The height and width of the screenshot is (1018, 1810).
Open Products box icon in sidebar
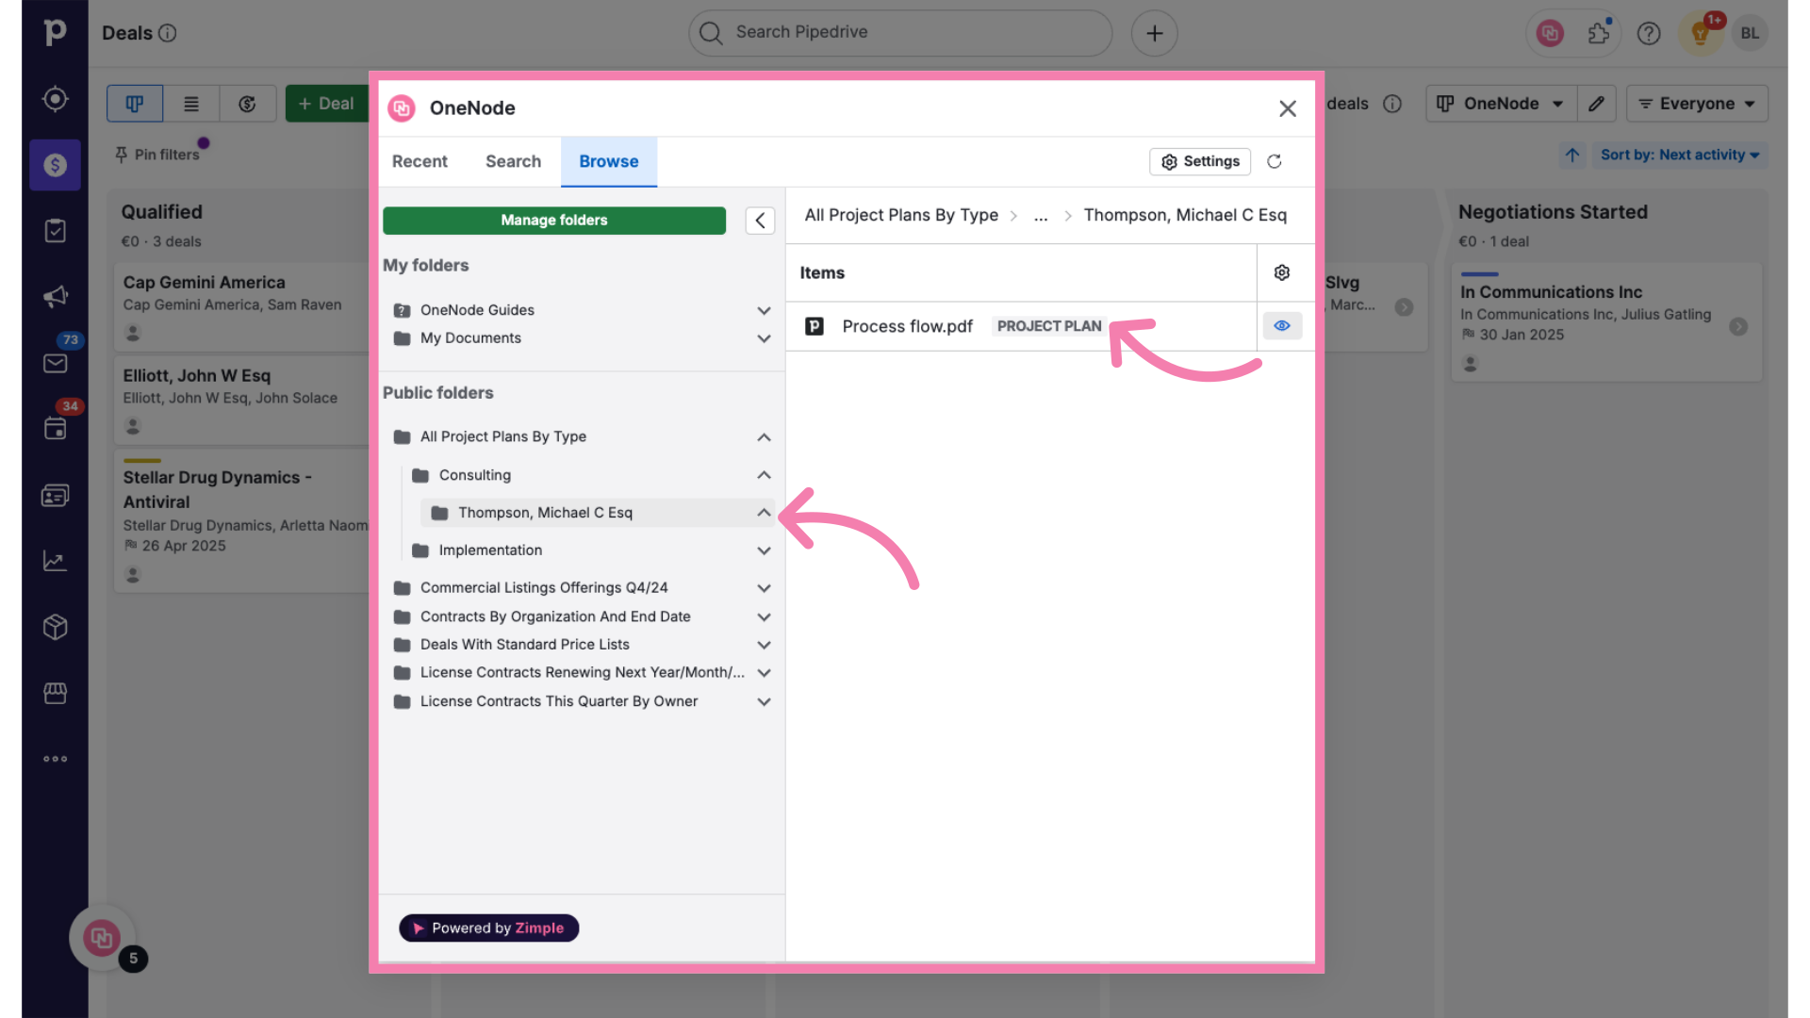click(x=55, y=627)
